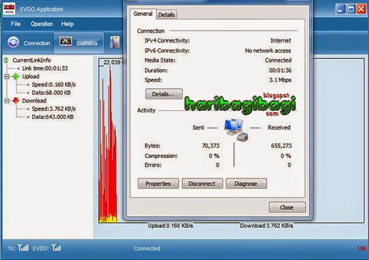Screen dimensions: 369x260
Task: Click the Duration 00:01:36 value
Action: coord(280,70)
